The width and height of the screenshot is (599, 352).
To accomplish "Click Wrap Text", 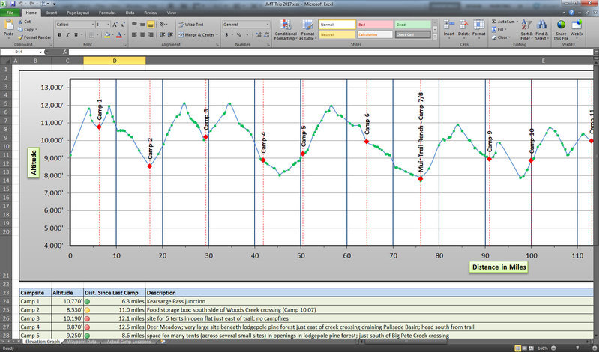I will pos(191,25).
